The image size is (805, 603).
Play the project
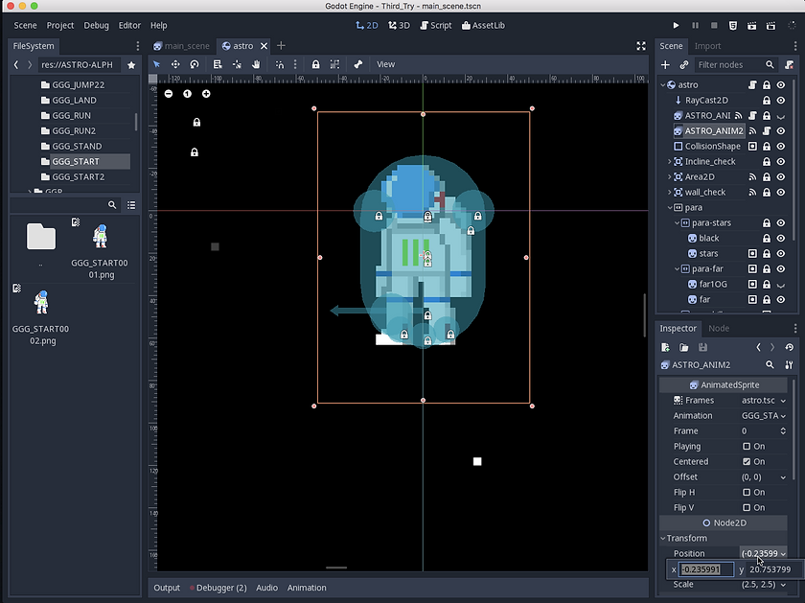(x=677, y=25)
